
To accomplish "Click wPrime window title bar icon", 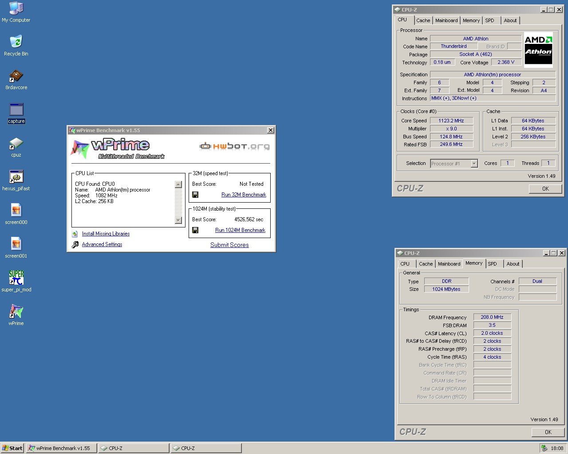I will click(72, 130).
